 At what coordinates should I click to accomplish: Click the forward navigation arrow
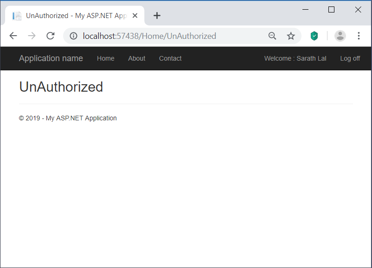pos(31,36)
